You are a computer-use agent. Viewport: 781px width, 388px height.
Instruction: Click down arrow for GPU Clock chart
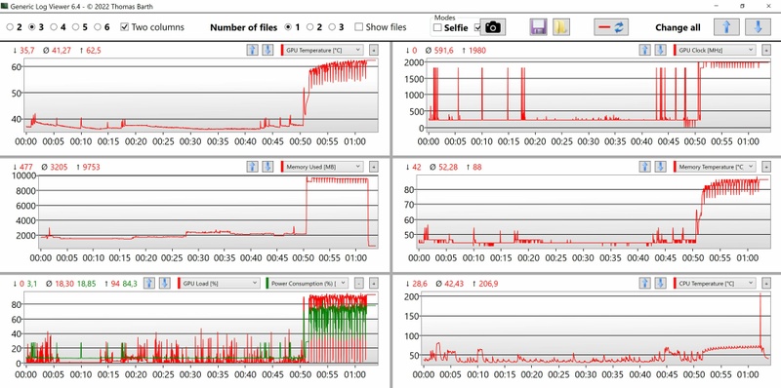660,50
